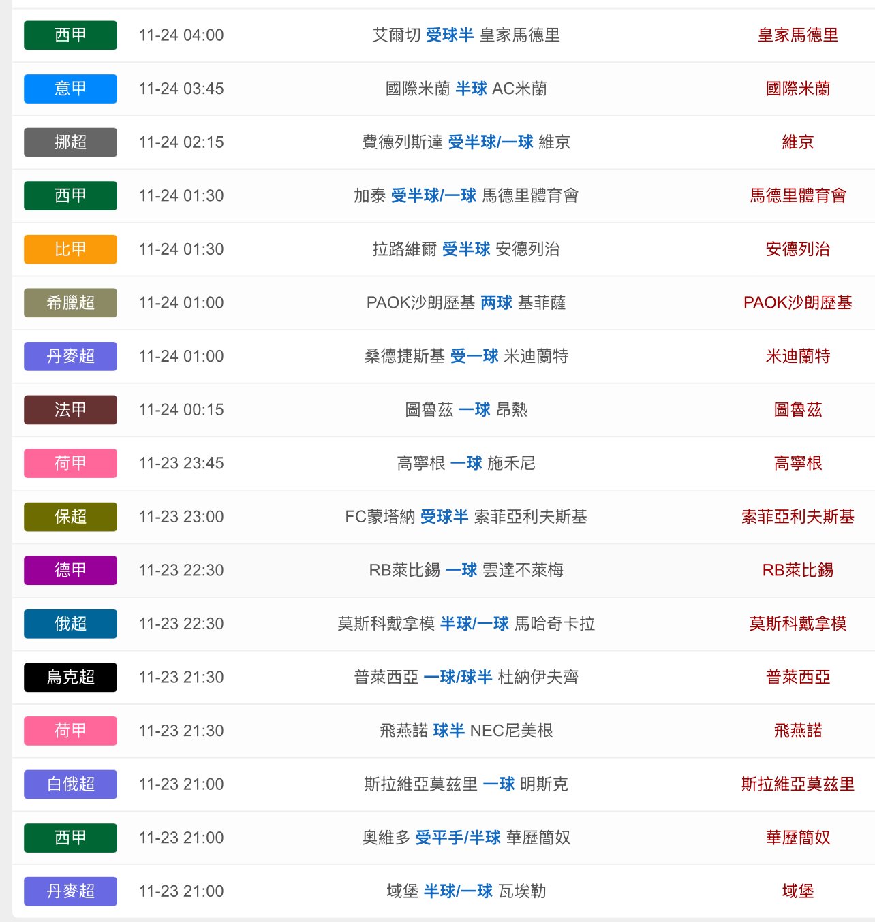Click the purple 德甲 league badge
This screenshot has height=922, width=875.
70,571
